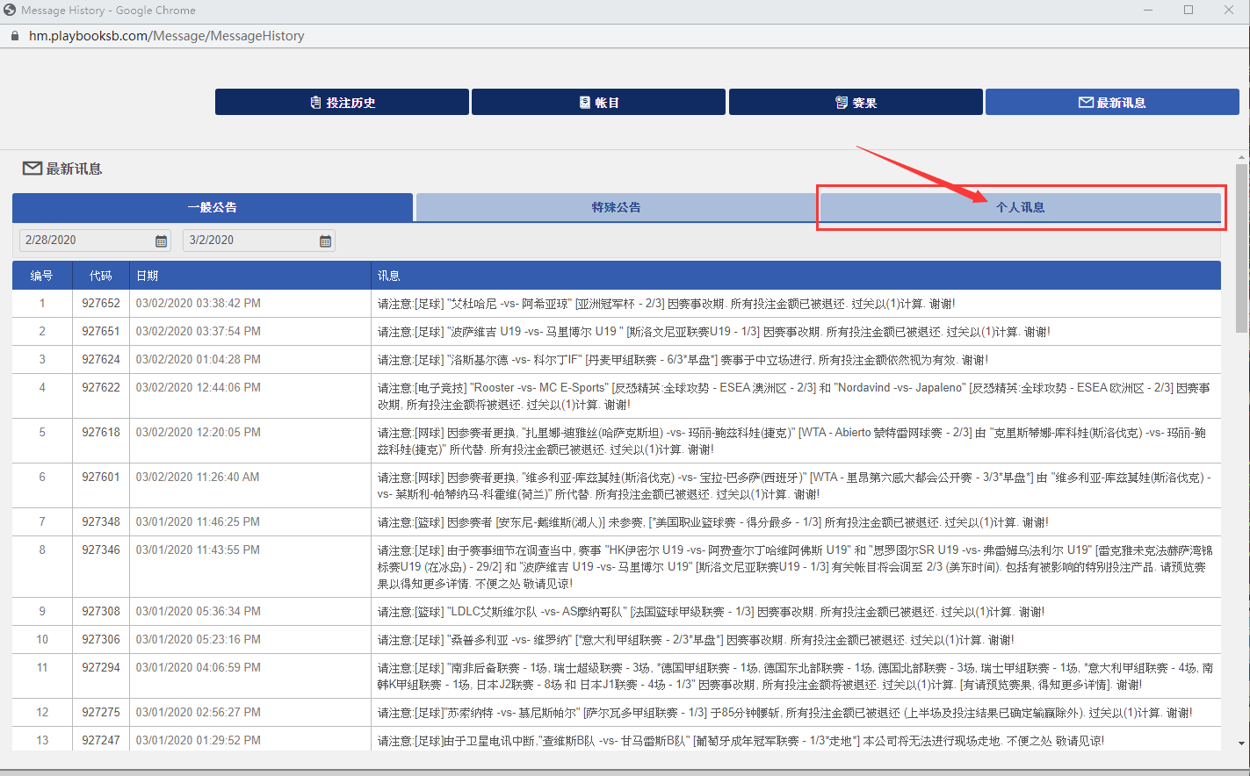1250x776 pixels.
Task: Click the padlock icon in the address bar
Action: click(14, 36)
